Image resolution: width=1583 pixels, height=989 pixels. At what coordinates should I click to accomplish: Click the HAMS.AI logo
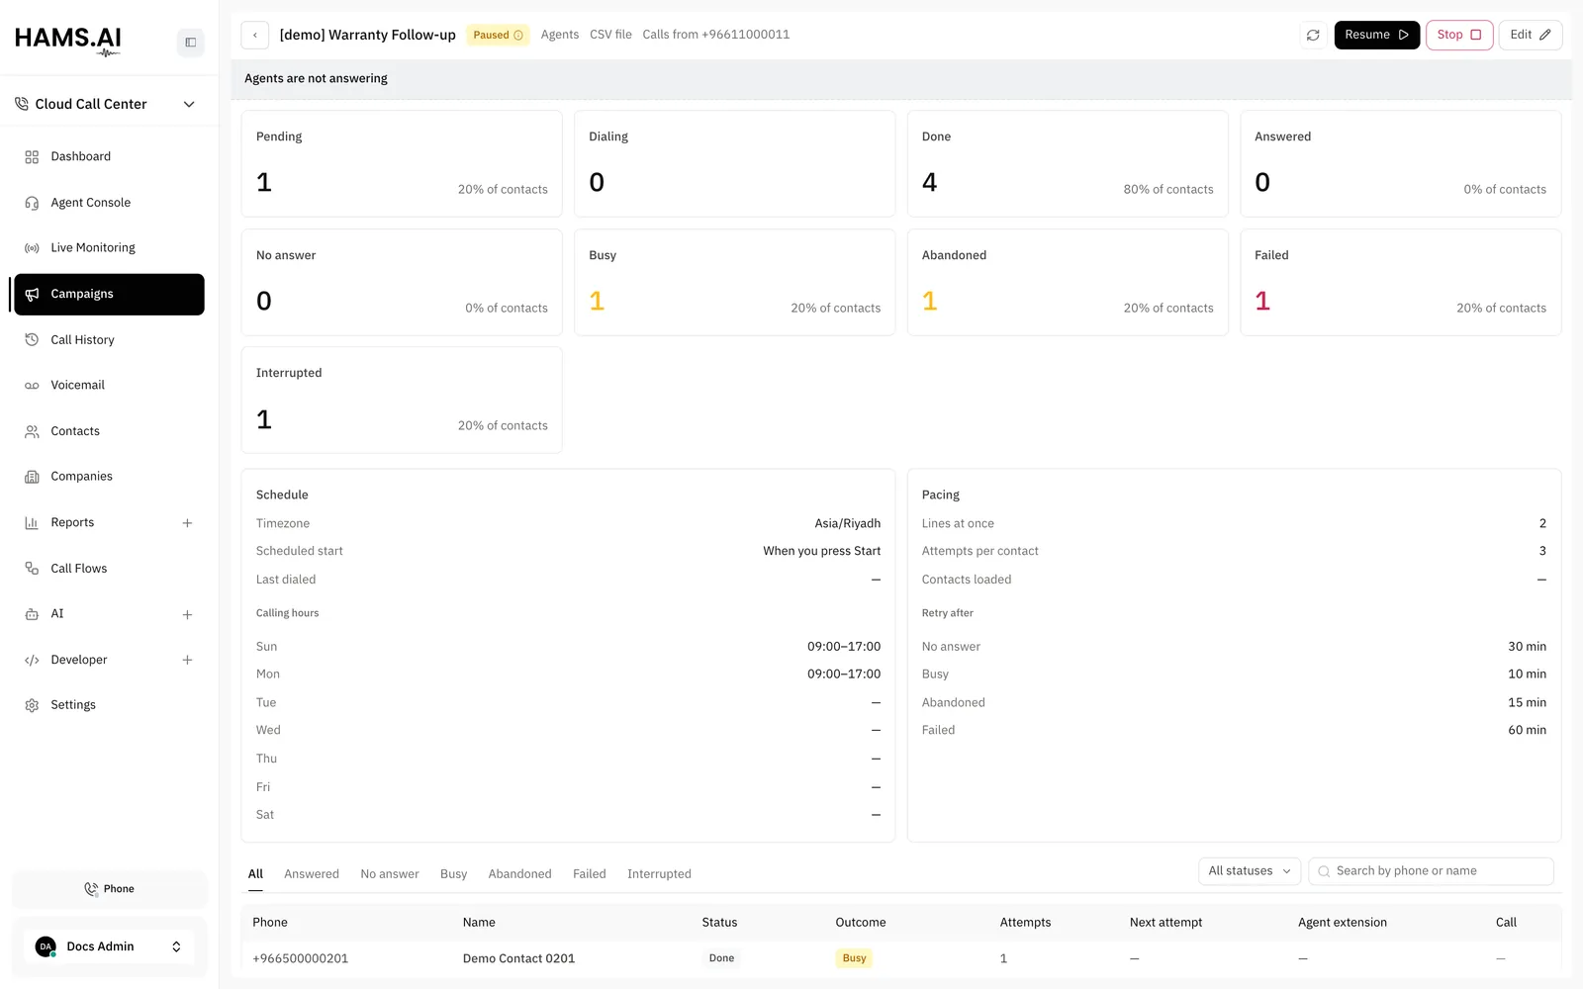pos(68,41)
